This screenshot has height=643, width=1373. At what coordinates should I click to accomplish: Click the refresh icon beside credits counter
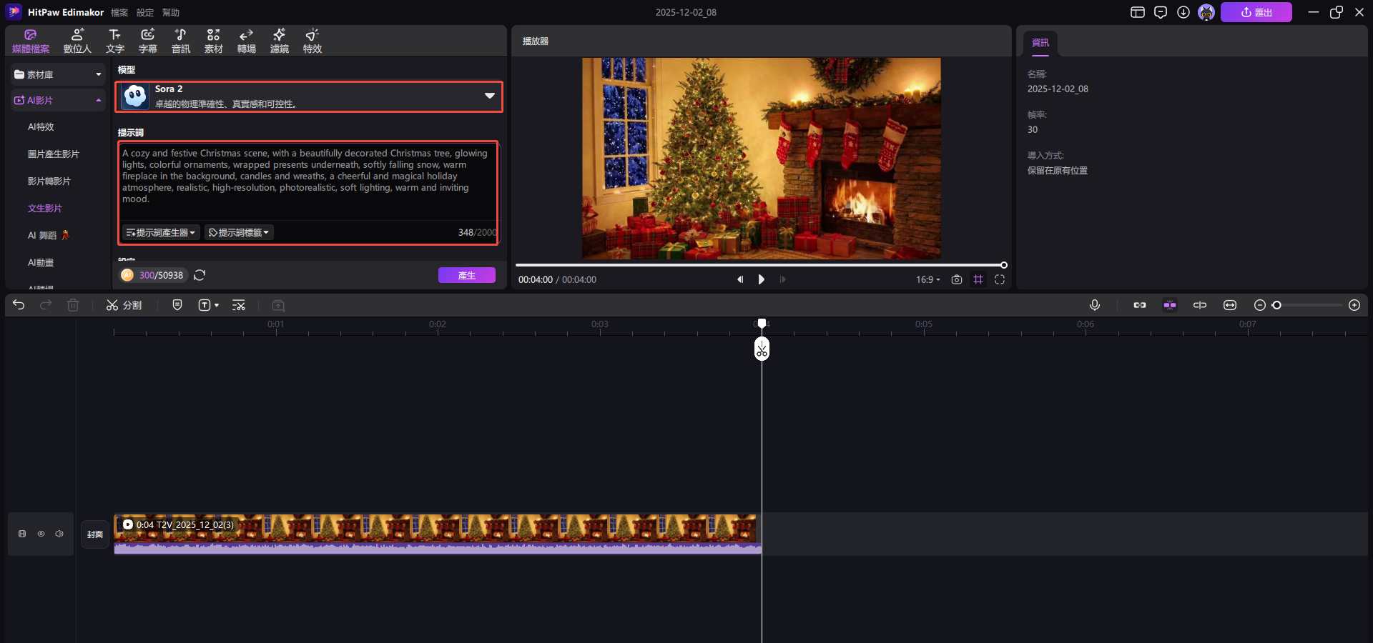coord(200,275)
